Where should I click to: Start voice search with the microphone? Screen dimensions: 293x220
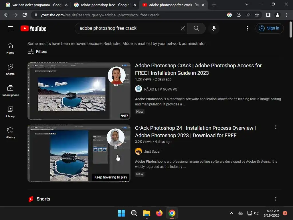(213, 28)
